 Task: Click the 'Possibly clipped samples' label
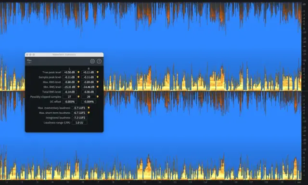pyautogui.click(x=46, y=97)
